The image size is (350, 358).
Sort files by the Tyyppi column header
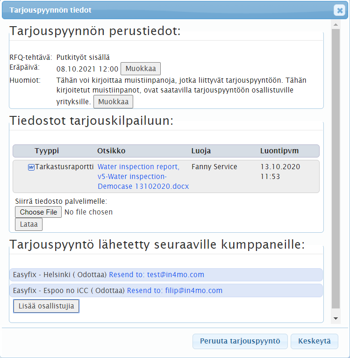click(x=47, y=151)
